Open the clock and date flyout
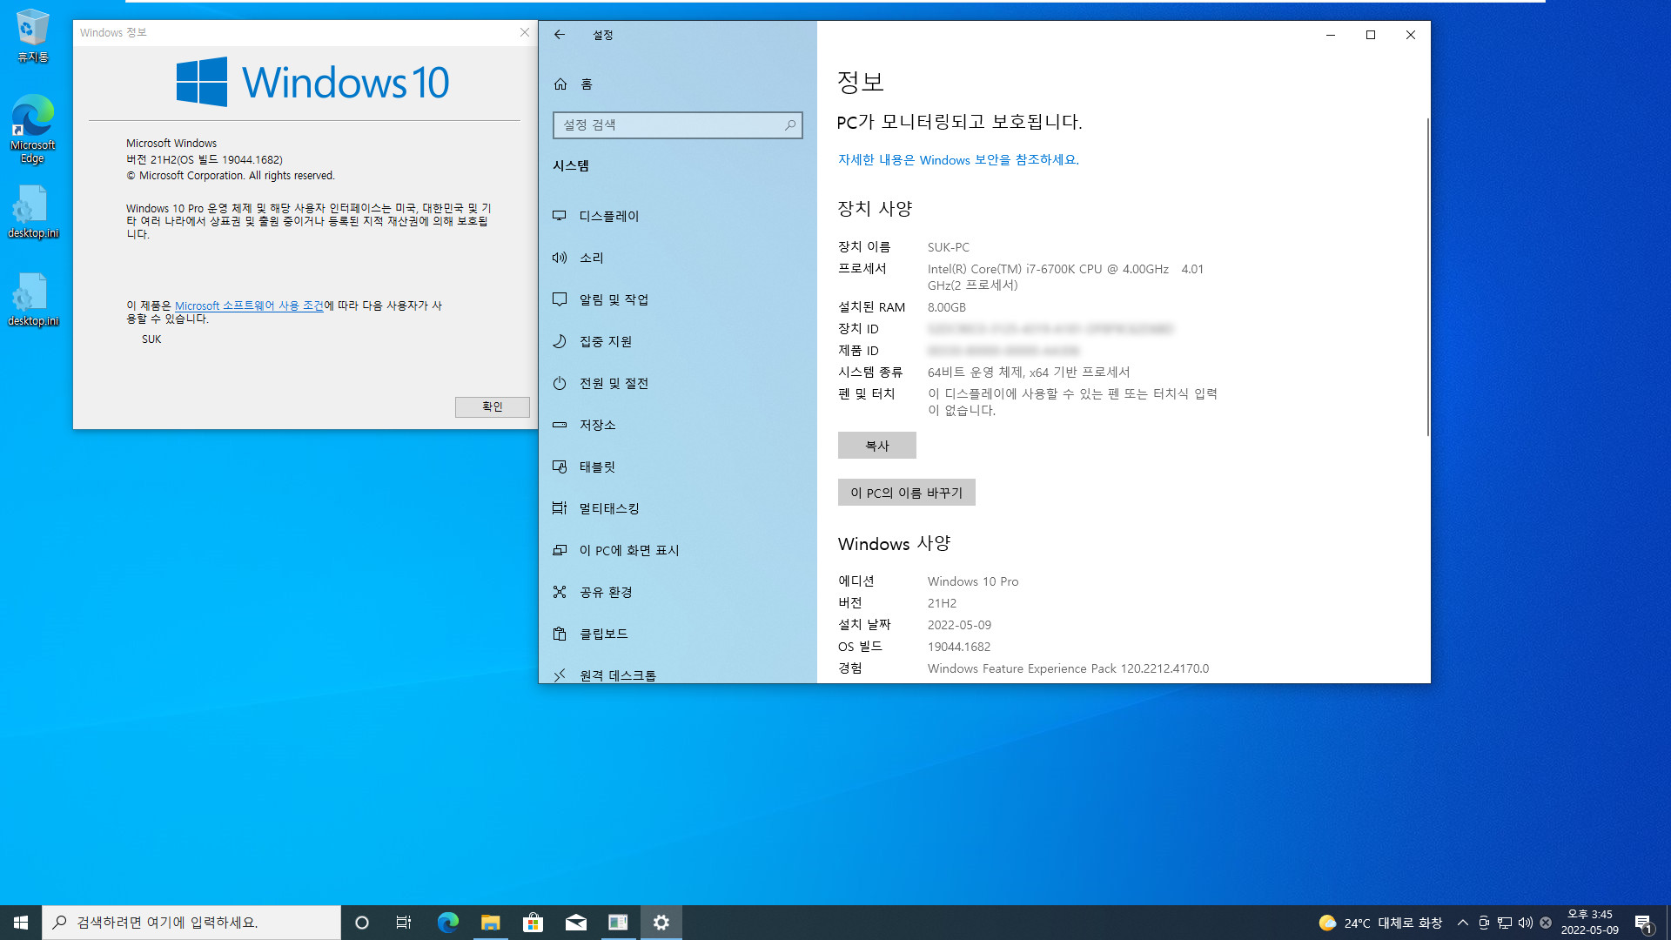 pyautogui.click(x=1590, y=923)
